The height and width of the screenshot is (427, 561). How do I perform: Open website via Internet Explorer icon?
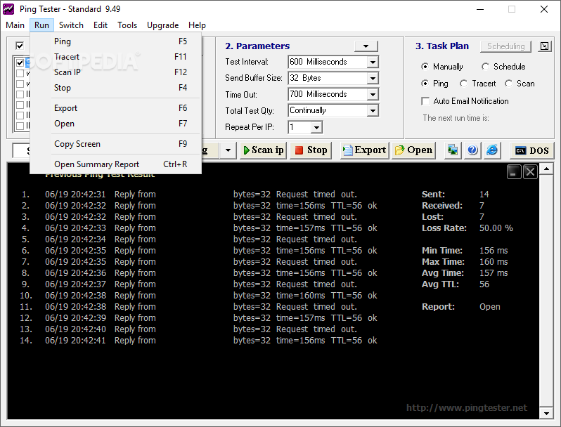[x=492, y=150]
